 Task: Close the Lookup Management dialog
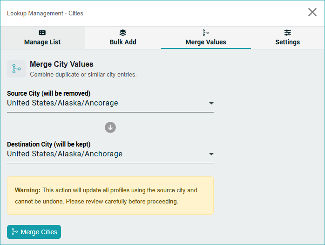tap(312, 12)
